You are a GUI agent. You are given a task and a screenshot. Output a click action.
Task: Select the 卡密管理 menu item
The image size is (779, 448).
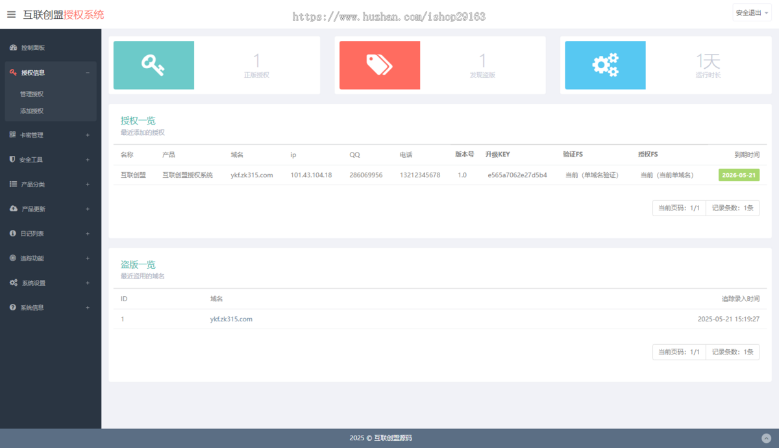click(x=51, y=135)
